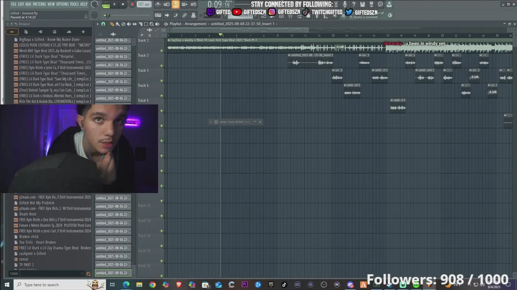This screenshot has height=290, width=517.
Task: Select 'BigRaya x Gifted - Know My Name Done'
Action: (49, 39)
